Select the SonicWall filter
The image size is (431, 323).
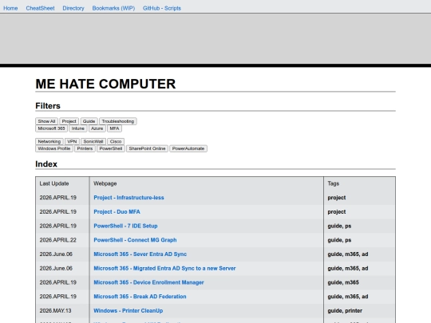click(x=93, y=141)
